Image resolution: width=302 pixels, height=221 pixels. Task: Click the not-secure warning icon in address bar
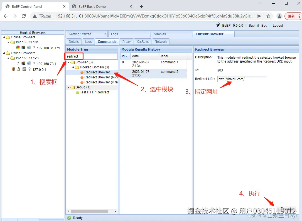(35, 16)
